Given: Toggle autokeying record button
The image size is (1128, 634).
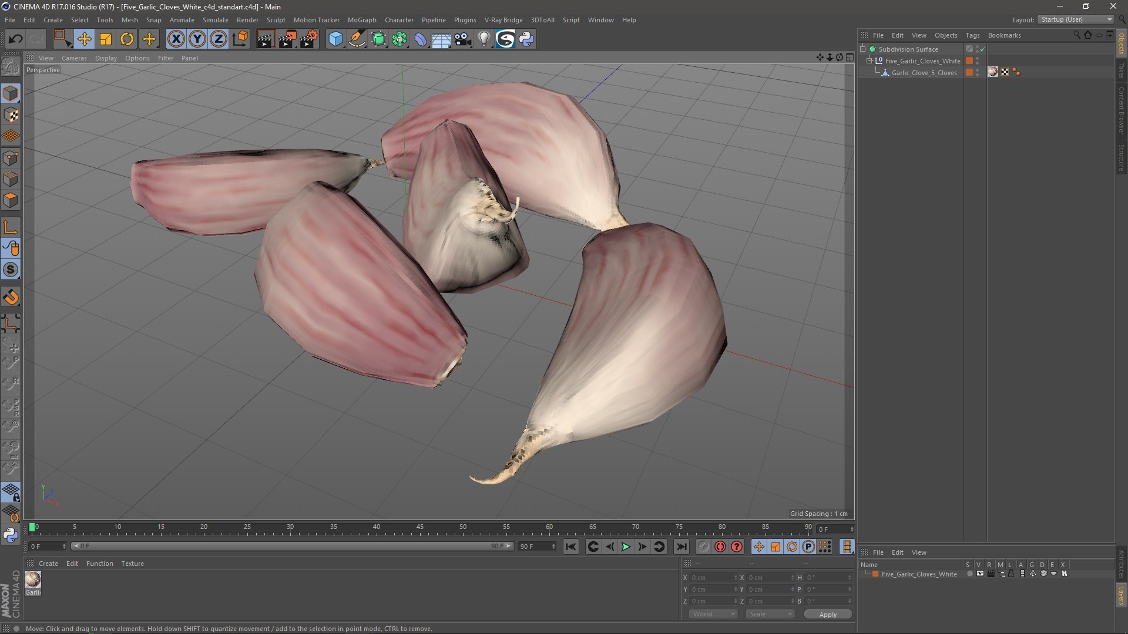Looking at the screenshot, I should [720, 547].
